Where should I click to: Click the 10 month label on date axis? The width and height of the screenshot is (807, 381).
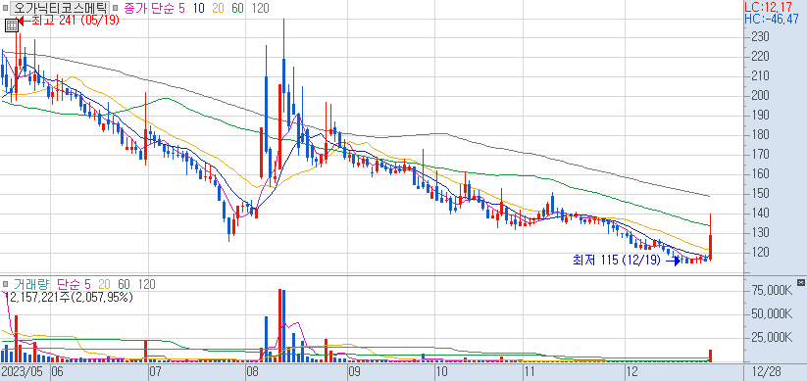pyautogui.click(x=441, y=371)
